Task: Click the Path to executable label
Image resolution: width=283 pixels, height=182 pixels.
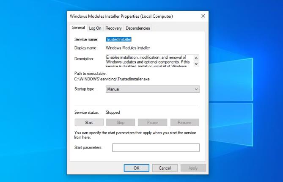Action: 91,74
